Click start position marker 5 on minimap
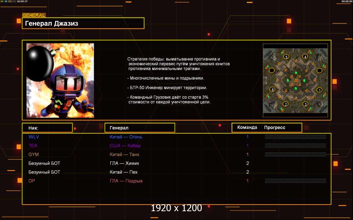353x220 pixels. (286, 57)
